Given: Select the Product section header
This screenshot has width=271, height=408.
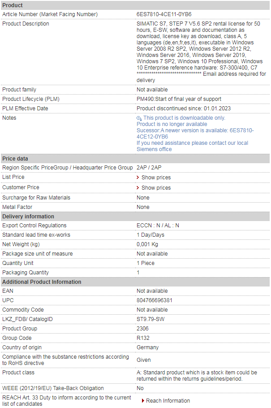Looking at the screenshot, I should point(135,5).
